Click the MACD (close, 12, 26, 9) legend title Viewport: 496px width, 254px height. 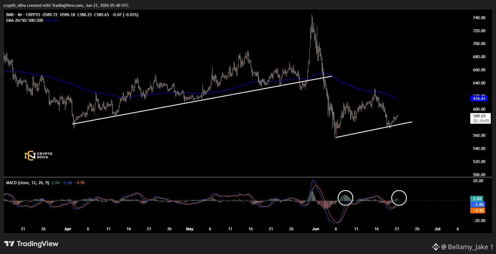click(x=28, y=182)
